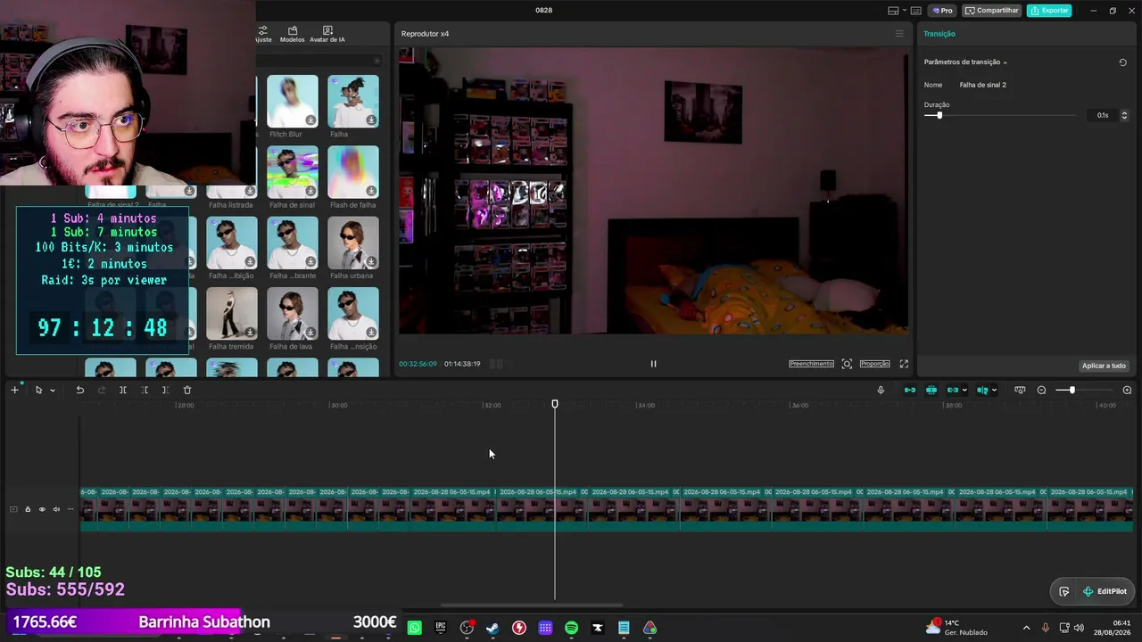This screenshot has height=642, width=1142.
Task: Open Epic Games launcher from the taskbar
Action: (x=441, y=628)
